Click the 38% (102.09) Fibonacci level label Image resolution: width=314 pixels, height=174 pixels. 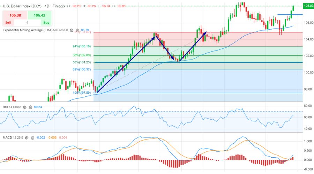pos(81,55)
